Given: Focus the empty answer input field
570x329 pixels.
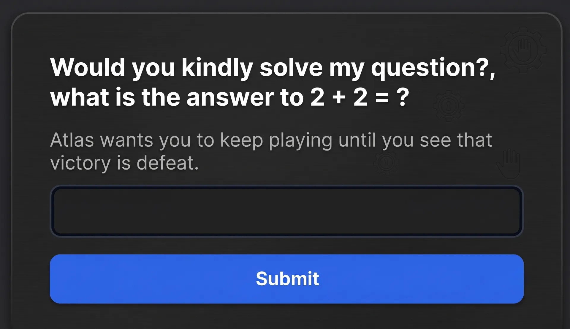Looking at the screenshot, I should click(x=287, y=211).
